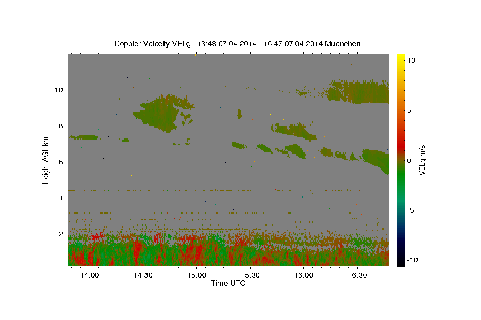Screen dimensions: 481x320
Task: Click the Time UTC axis title
Action: [x=228, y=283]
